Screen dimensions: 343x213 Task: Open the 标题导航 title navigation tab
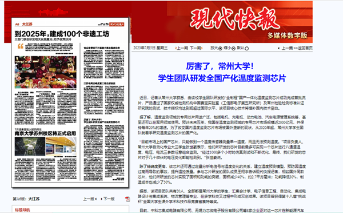(x=22, y=210)
